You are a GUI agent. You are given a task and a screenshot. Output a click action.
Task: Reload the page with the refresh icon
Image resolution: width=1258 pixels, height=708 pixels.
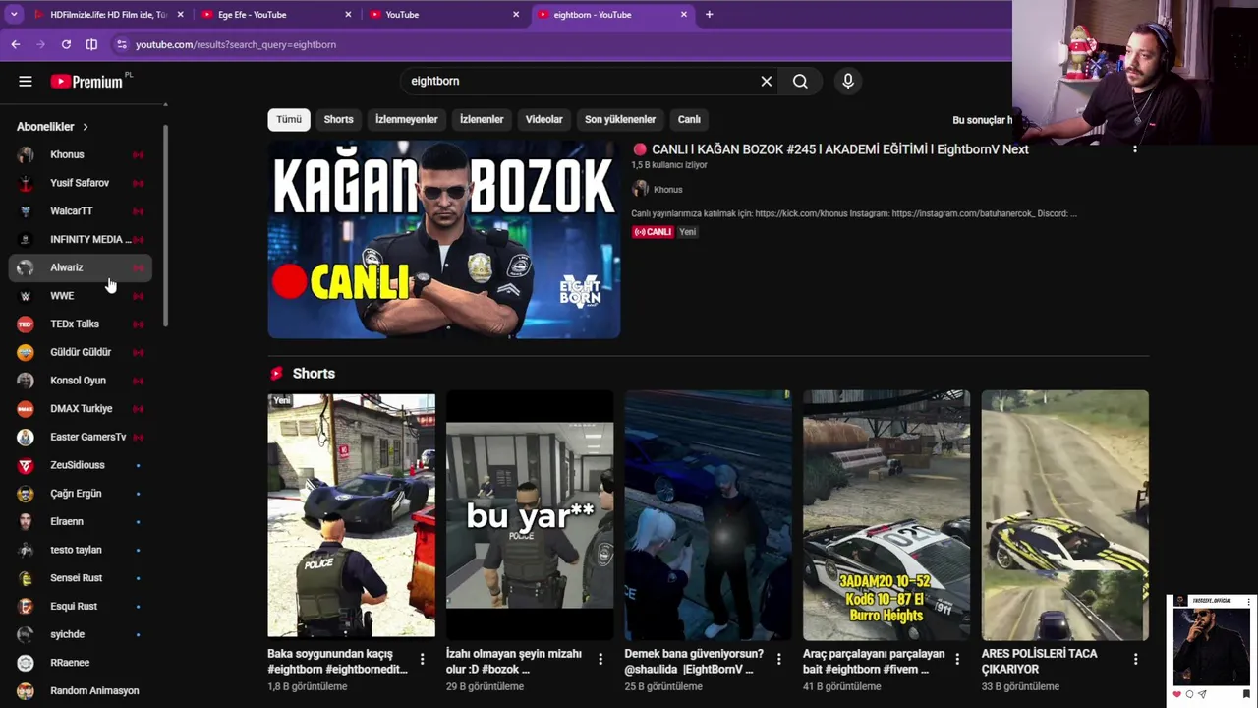click(66, 44)
